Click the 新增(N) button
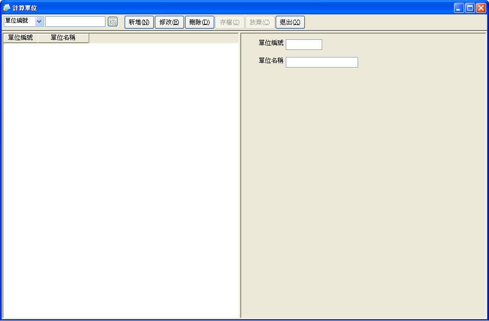Screen dimensions: 489x321 (139, 22)
